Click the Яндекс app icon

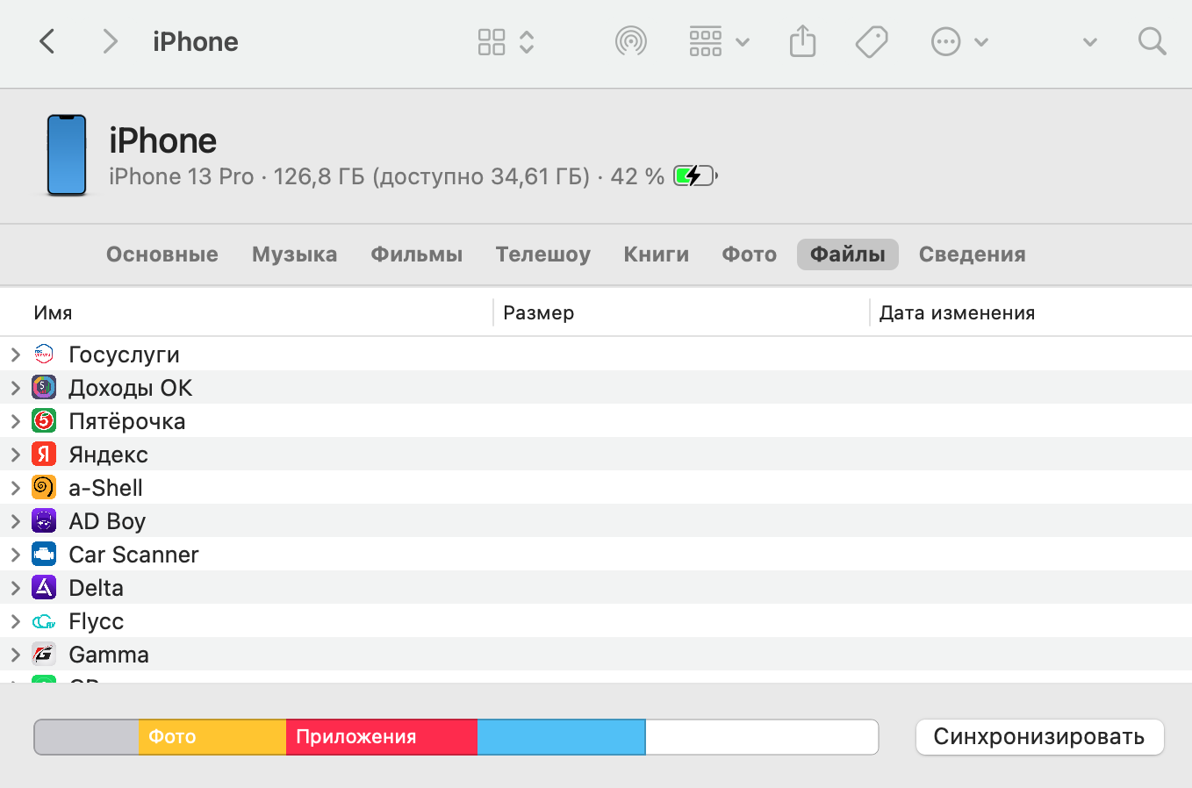click(x=44, y=454)
